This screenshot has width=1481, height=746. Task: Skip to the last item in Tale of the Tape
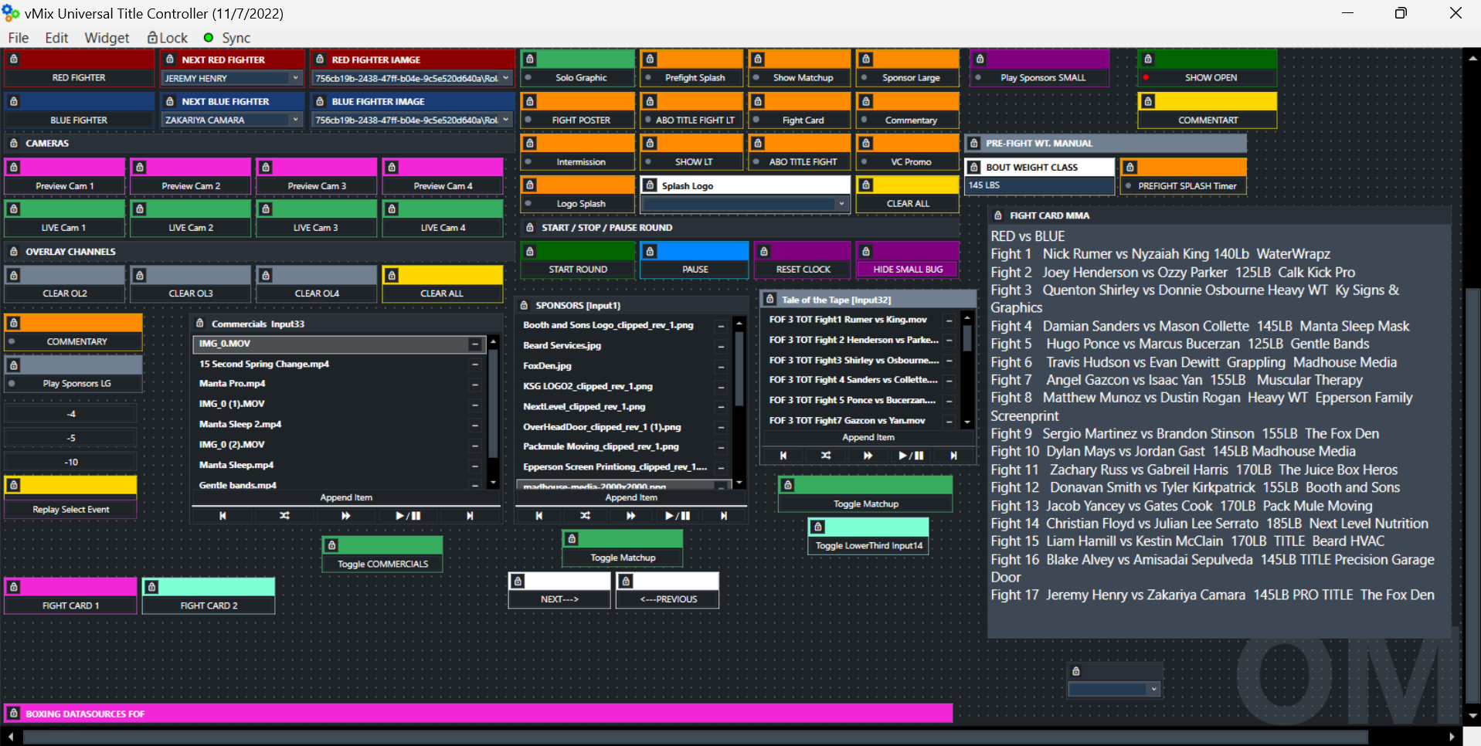point(953,456)
